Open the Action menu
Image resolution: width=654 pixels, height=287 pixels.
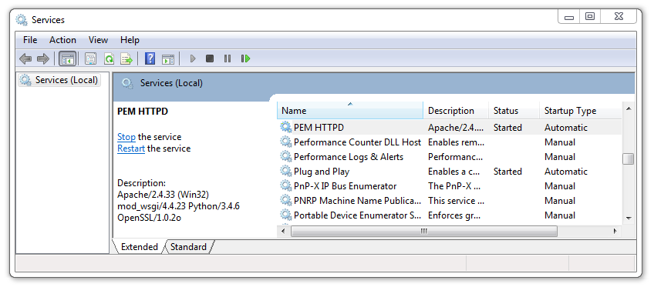(62, 40)
